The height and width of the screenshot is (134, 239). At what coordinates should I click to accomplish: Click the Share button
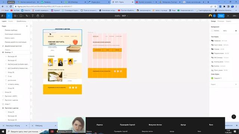221,16
